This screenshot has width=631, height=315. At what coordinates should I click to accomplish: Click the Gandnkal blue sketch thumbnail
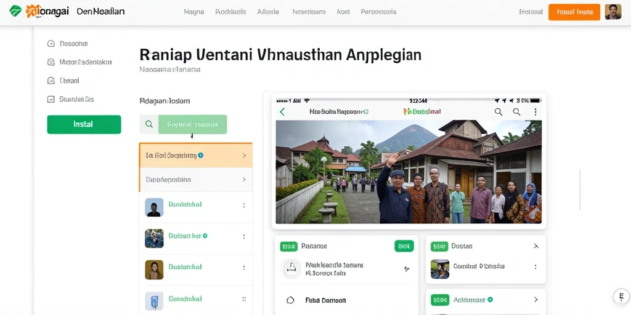pyautogui.click(x=154, y=301)
